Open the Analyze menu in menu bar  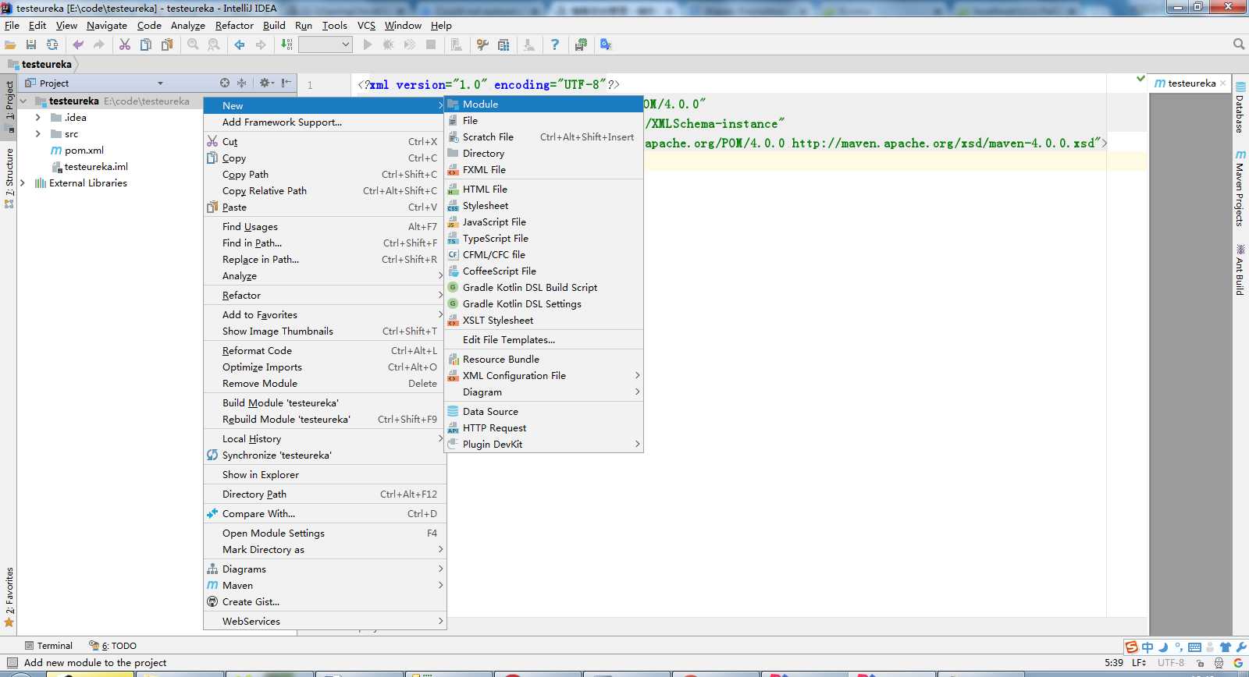point(188,25)
